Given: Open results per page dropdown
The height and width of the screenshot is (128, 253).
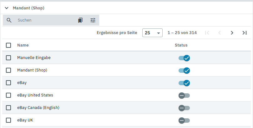Looking at the screenshot, I should (152, 33).
